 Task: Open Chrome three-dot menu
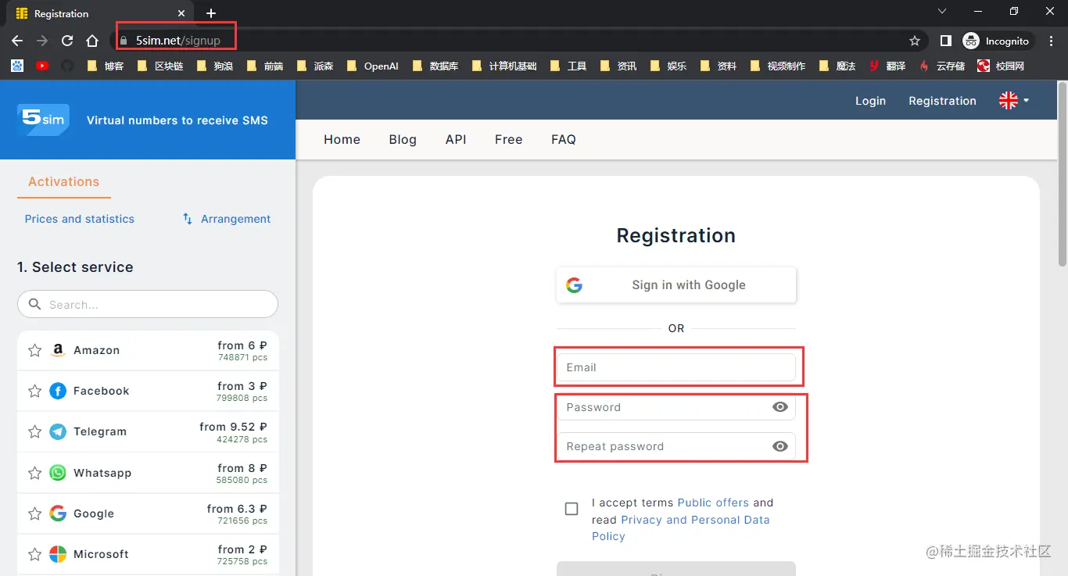coord(1051,41)
